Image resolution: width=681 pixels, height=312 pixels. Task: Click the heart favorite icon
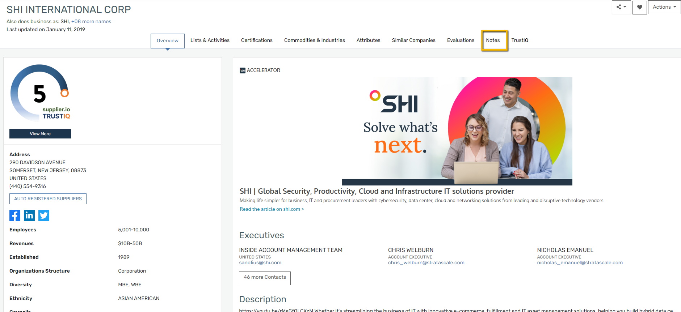(640, 7)
